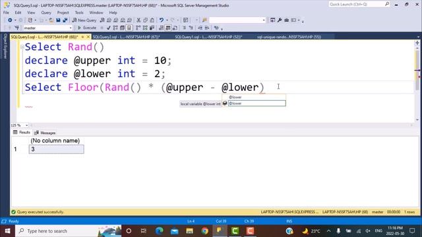Click the New Query toolbar button
This screenshot has width=422, height=237.
coord(84,20)
